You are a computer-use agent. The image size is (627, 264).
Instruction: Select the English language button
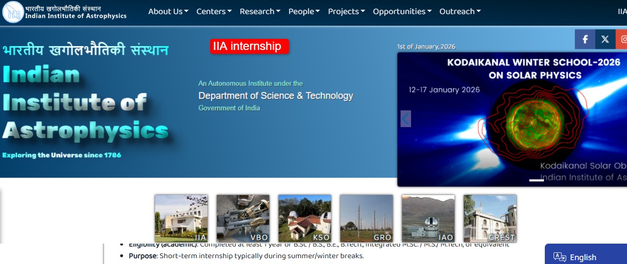point(583,257)
